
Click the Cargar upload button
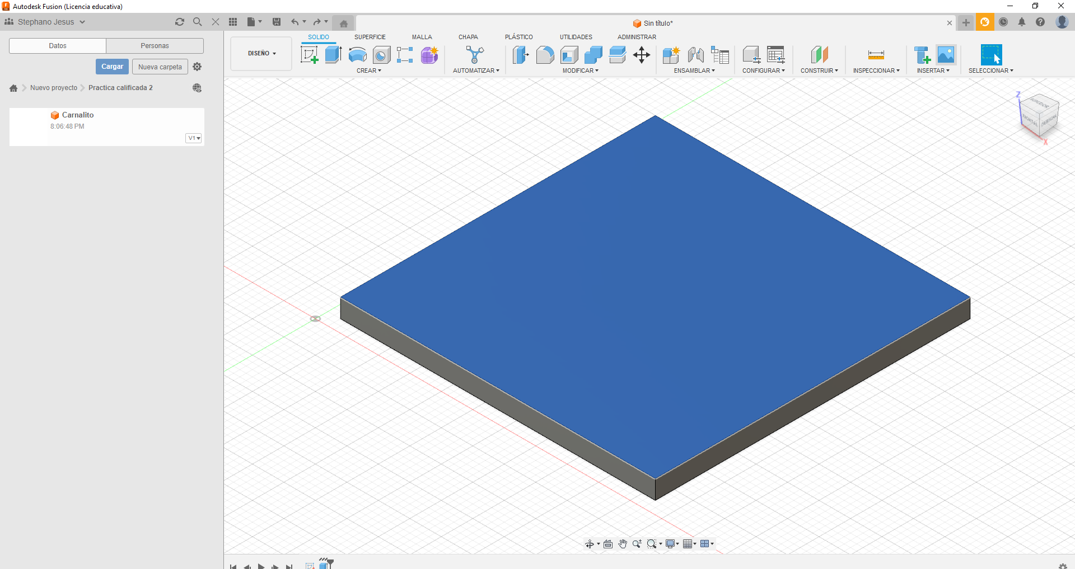point(112,67)
